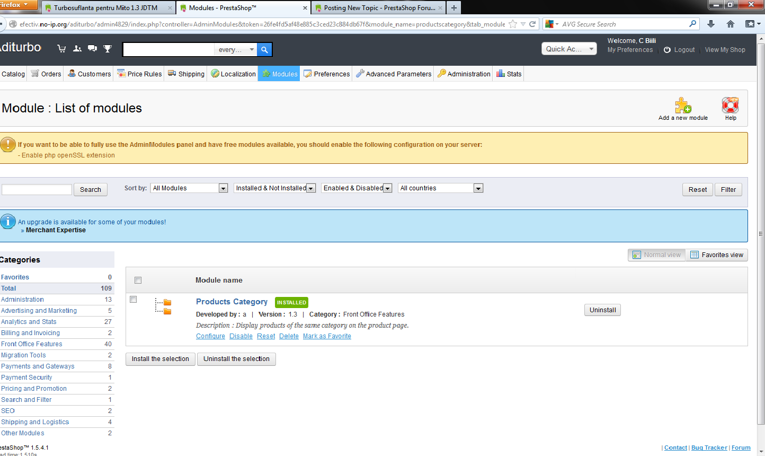This screenshot has width=765, height=456.
Task: Check the Products Category module checkbox
Action: point(134,300)
